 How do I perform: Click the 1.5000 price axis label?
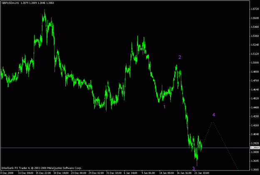(255, 63)
